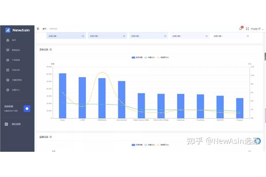Toggle fullscreen mode icon in the header
Screen dimensions: 266x177
click(247, 29)
